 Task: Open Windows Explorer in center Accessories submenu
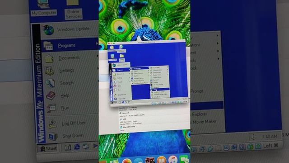coord(160,92)
